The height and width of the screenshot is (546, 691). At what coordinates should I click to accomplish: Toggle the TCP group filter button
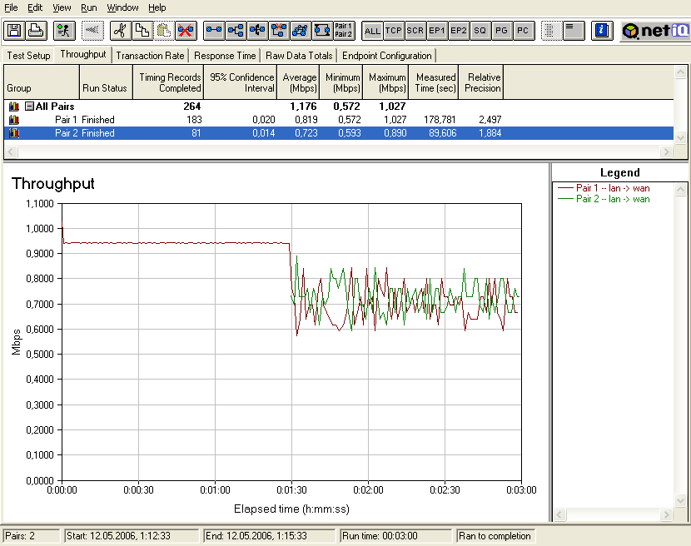[394, 31]
